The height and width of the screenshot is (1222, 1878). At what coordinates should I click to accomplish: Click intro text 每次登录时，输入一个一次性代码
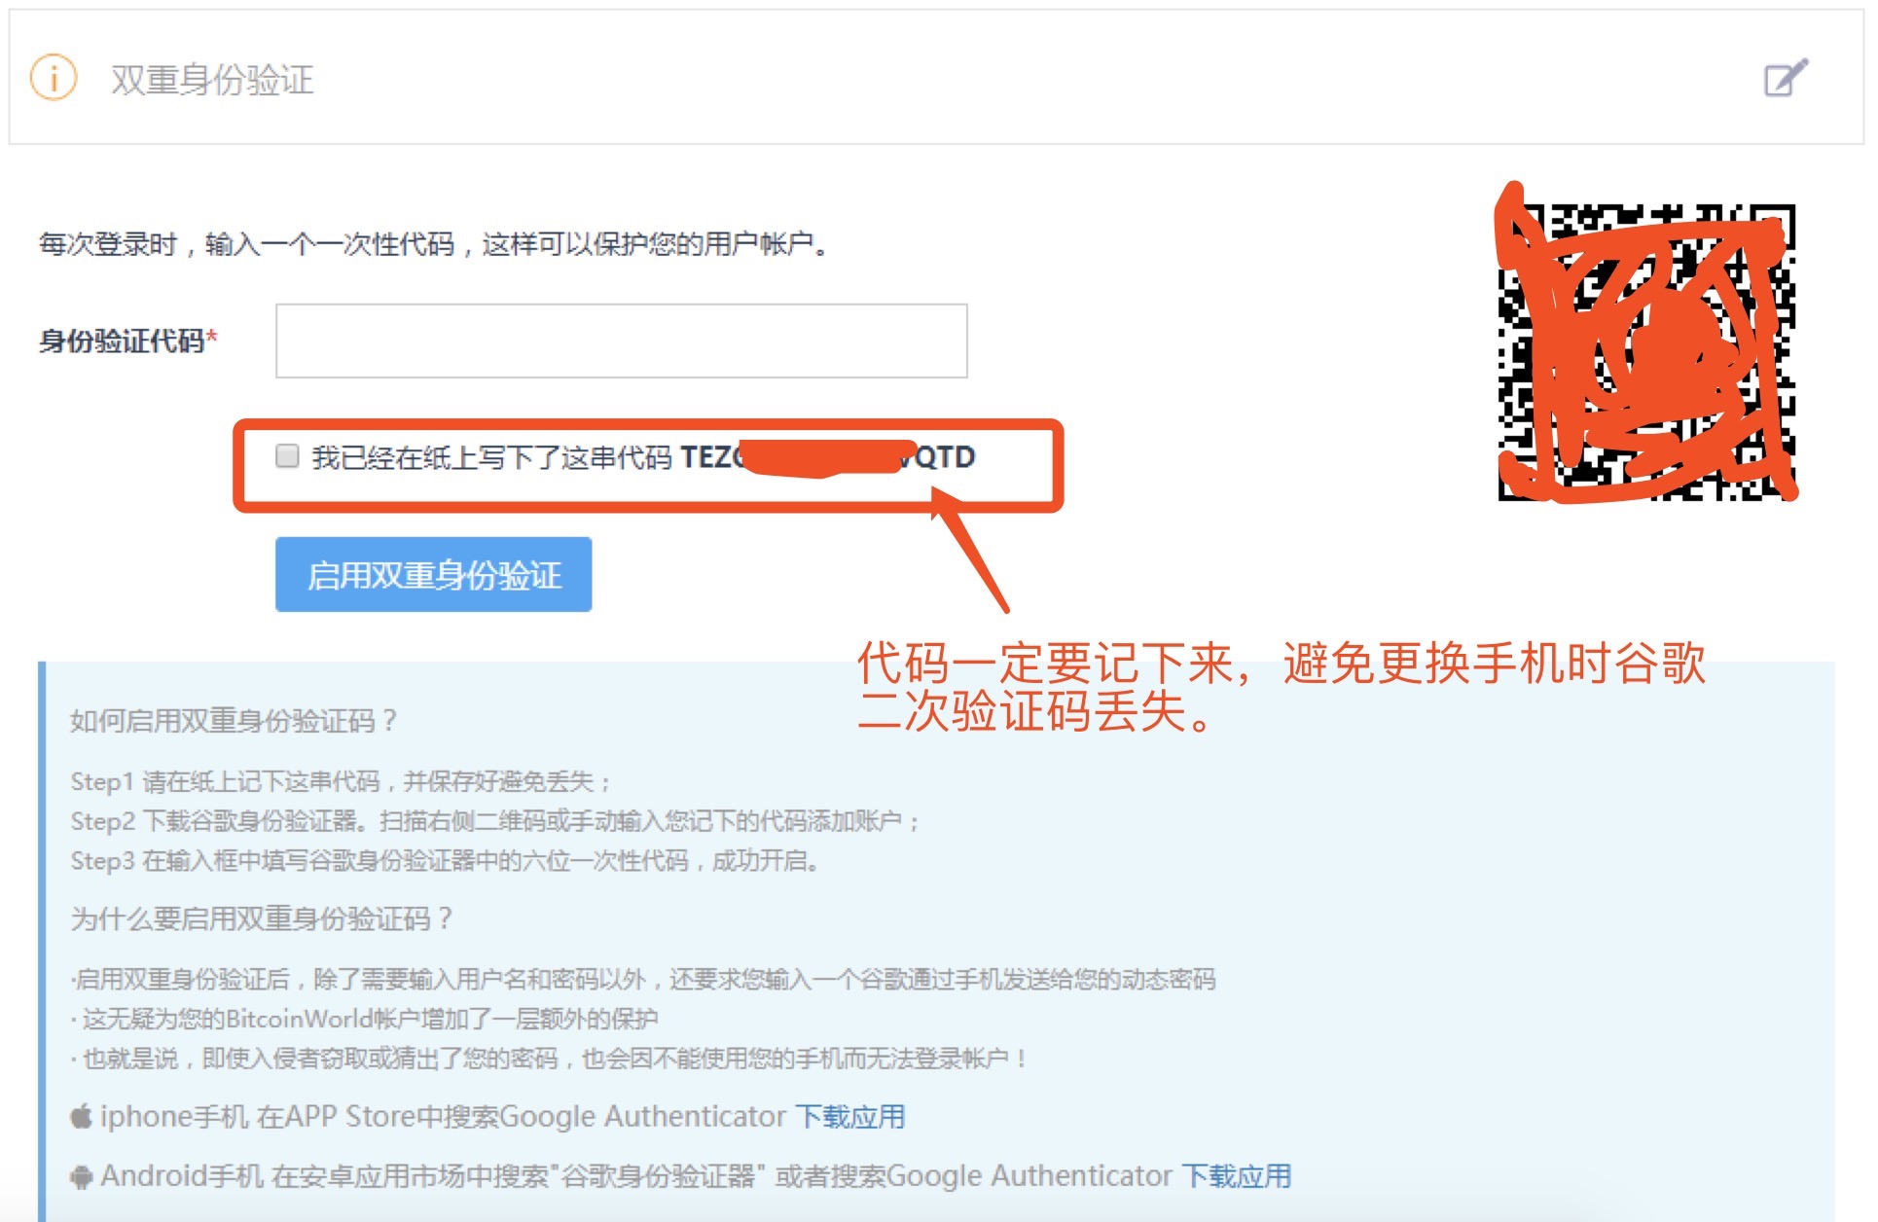coord(434,243)
